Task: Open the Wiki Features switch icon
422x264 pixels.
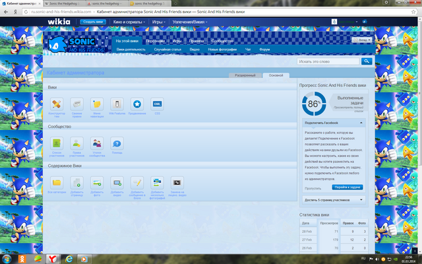Action: pyautogui.click(x=117, y=104)
